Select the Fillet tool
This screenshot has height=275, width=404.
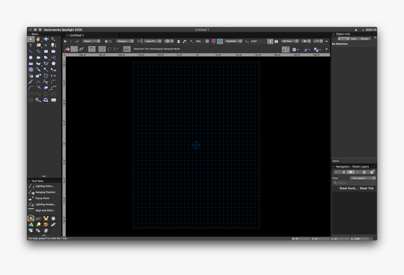(54, 82)
